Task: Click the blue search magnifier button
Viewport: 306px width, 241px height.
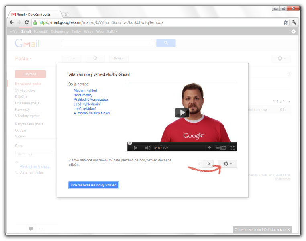Action: (166, 43)
